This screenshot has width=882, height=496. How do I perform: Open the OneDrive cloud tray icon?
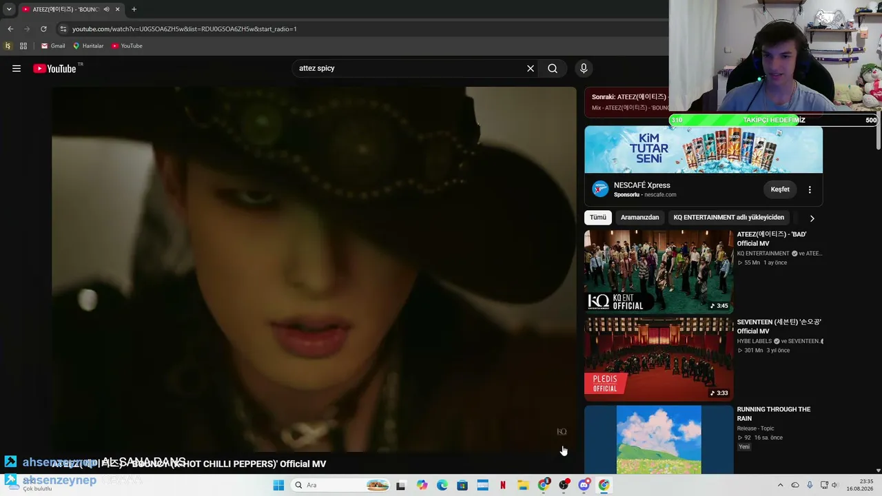[795, 485]
